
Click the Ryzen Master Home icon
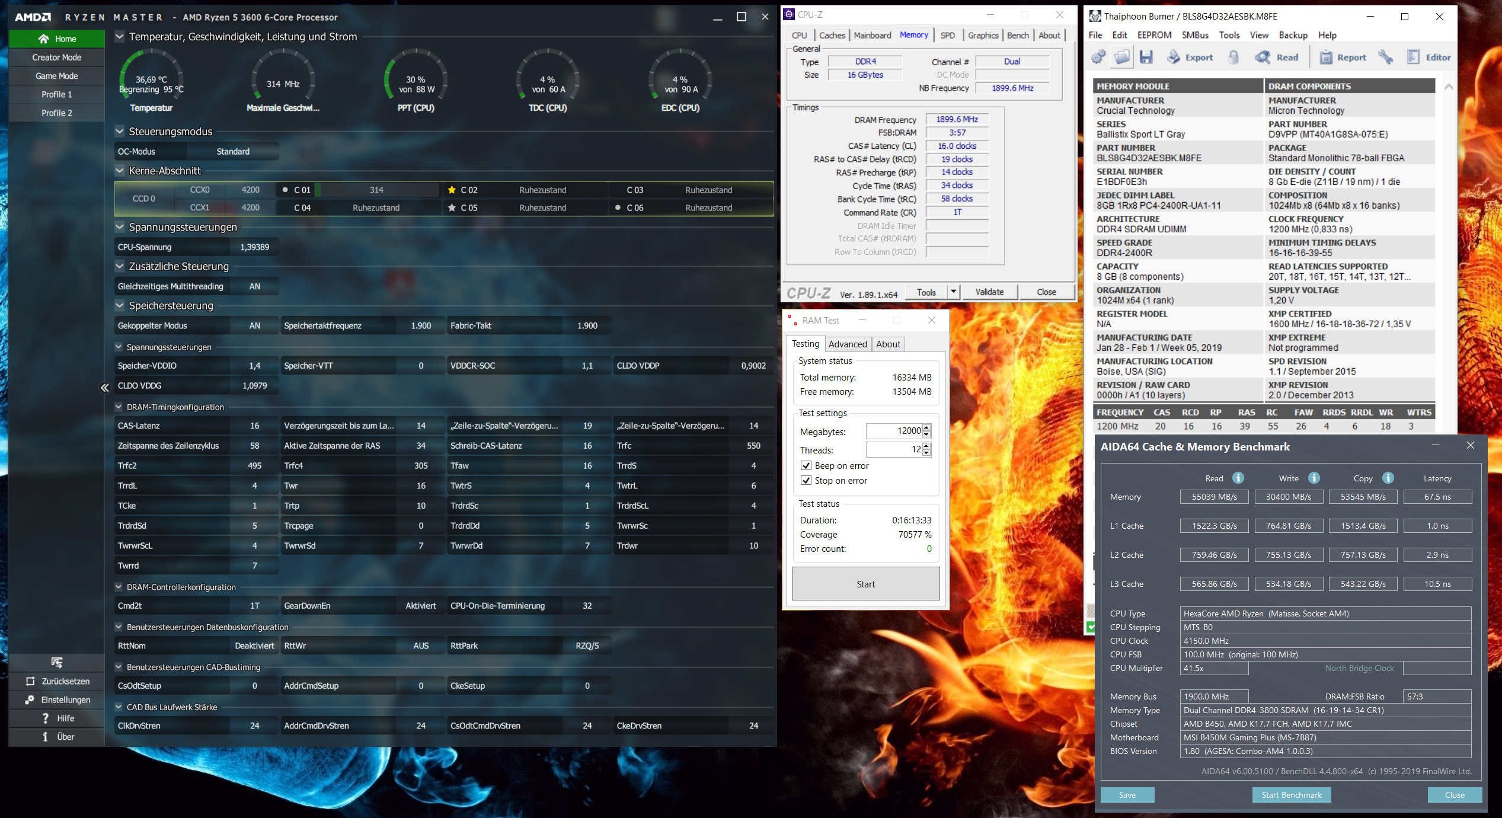43,39
